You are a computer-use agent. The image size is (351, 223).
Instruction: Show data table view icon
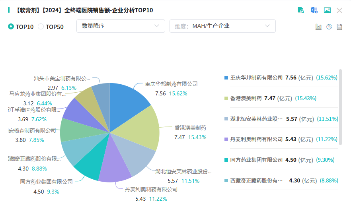pyautogui.click(x=339, y=27)
